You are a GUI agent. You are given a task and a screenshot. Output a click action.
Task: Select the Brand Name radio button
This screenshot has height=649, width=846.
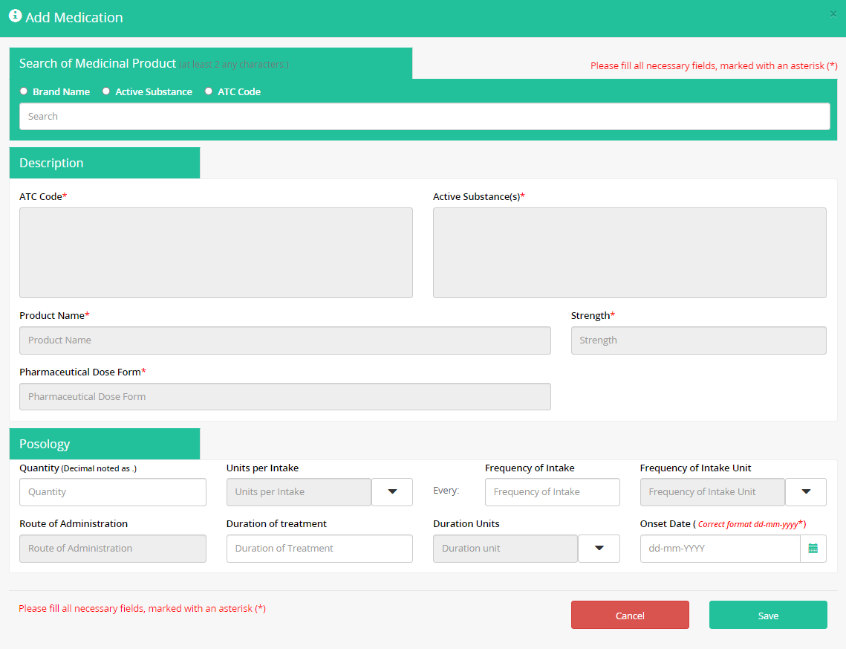click(24, 91)
